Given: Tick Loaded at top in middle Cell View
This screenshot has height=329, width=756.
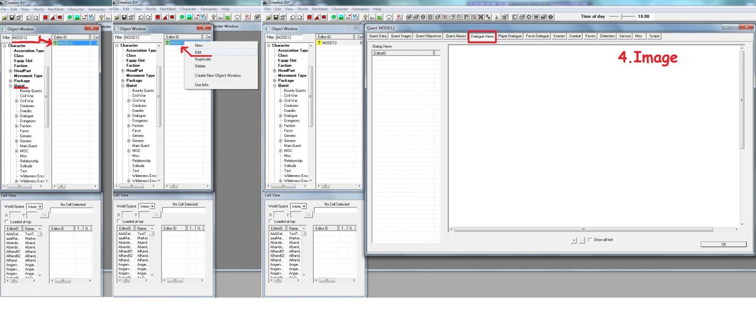Looking at the screenshot, I should (119, 221).
